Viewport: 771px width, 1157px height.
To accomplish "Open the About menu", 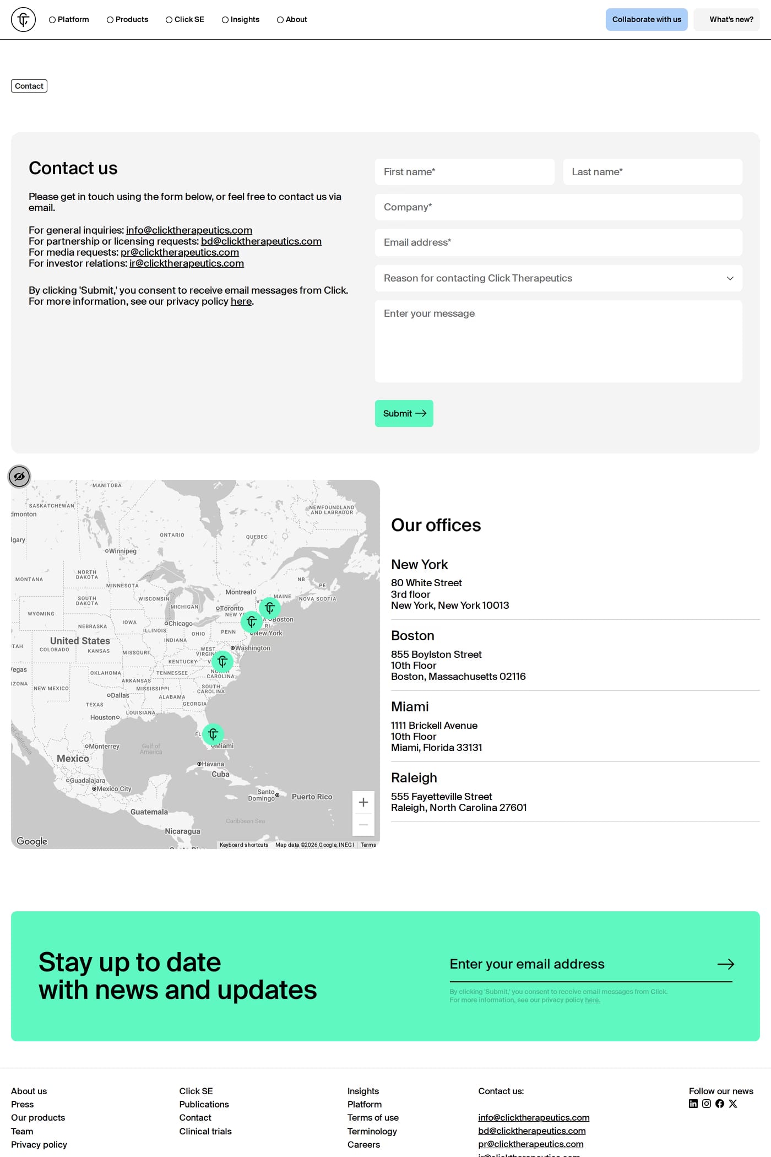I will pyautogui.click(x=292, y=19).
